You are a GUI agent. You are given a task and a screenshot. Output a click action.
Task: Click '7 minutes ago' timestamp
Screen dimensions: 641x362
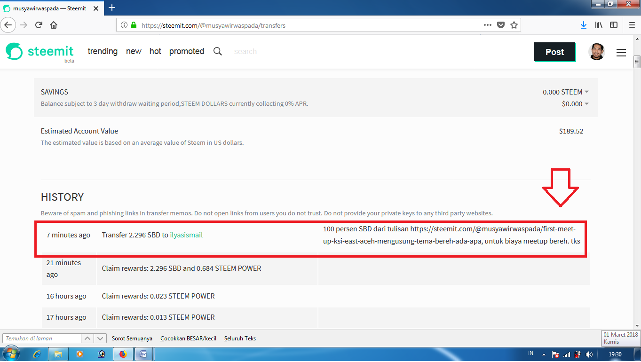click(x=68, y=235)
